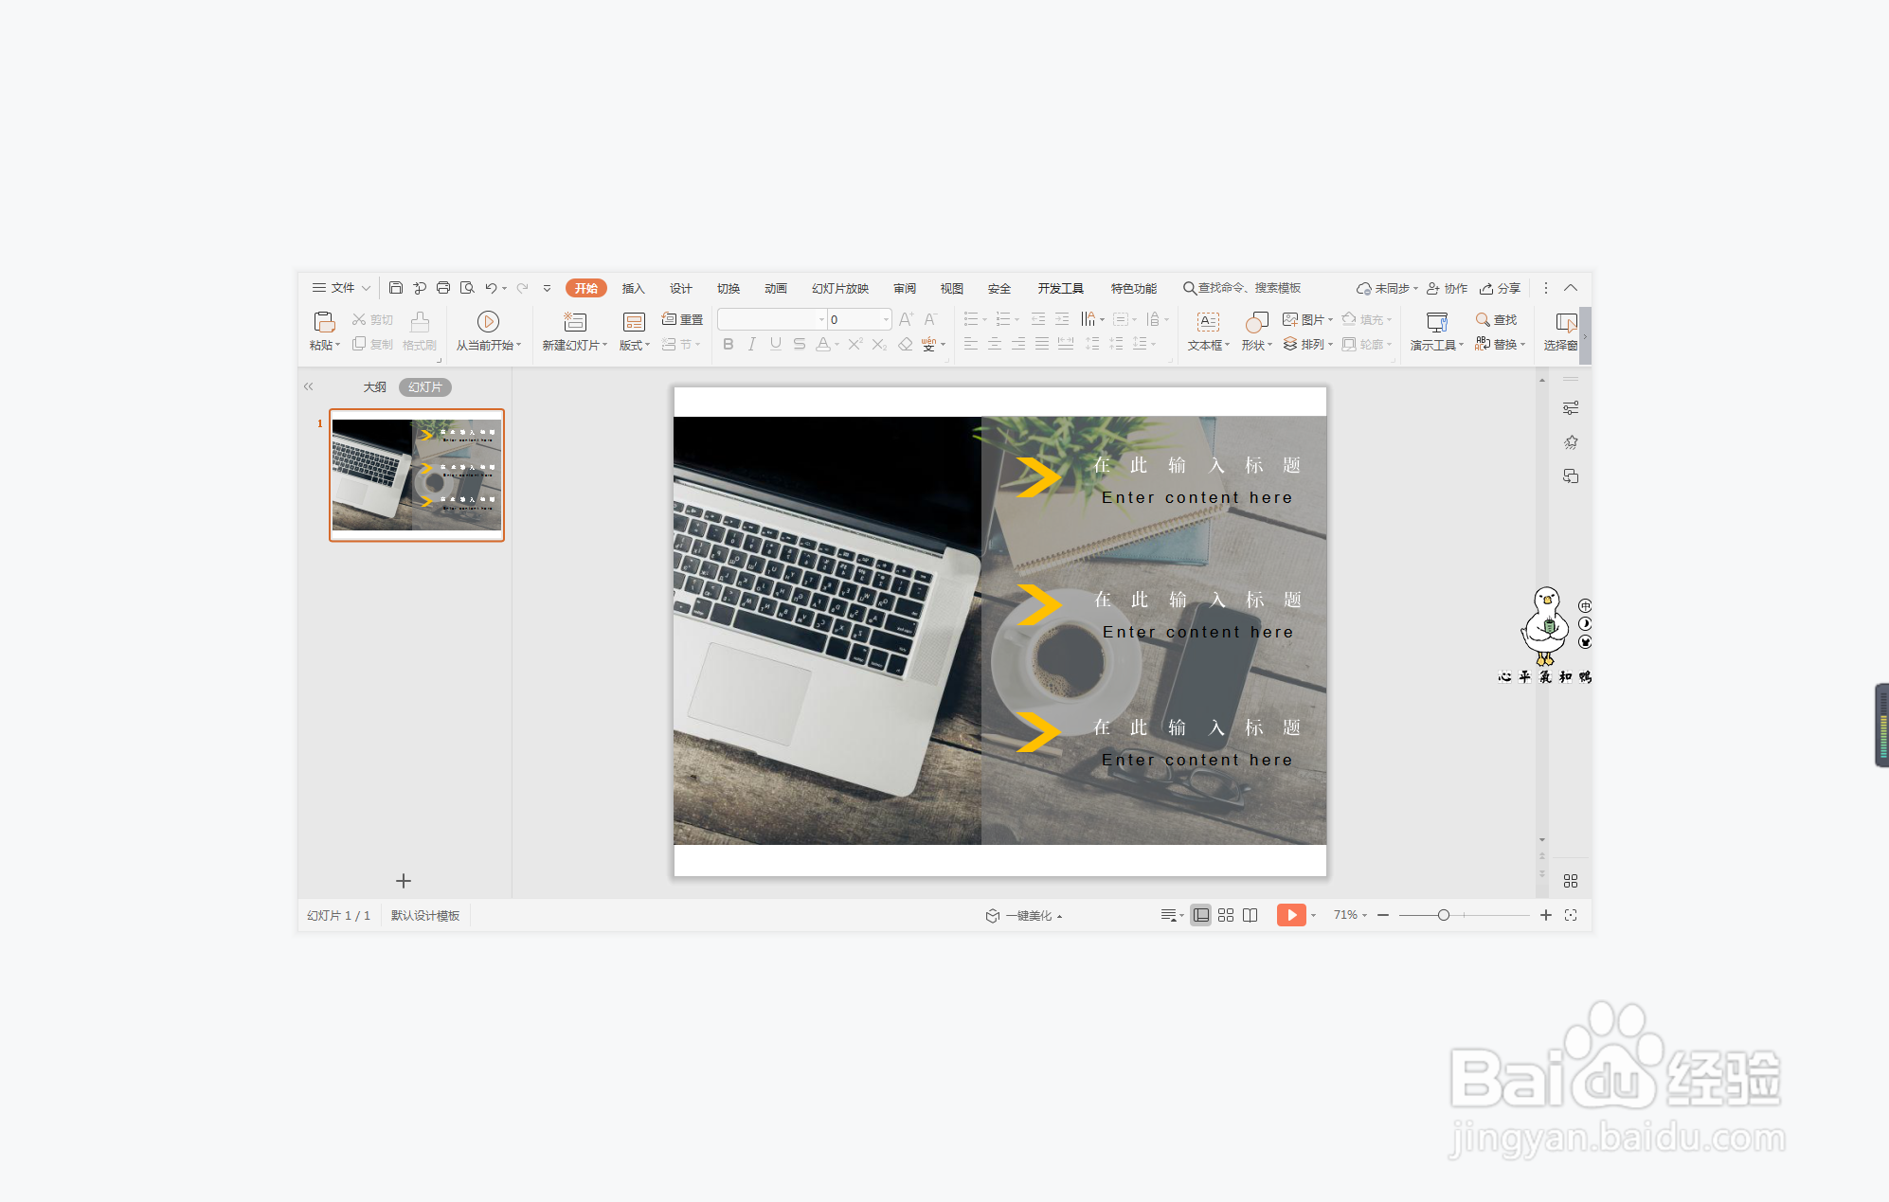Click the Subscript icon
The width and height of the screenshot is (1889, 1202).
(879, 344)
